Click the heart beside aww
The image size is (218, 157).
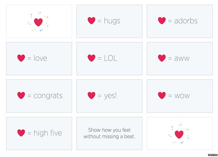[x=162, y=58]
